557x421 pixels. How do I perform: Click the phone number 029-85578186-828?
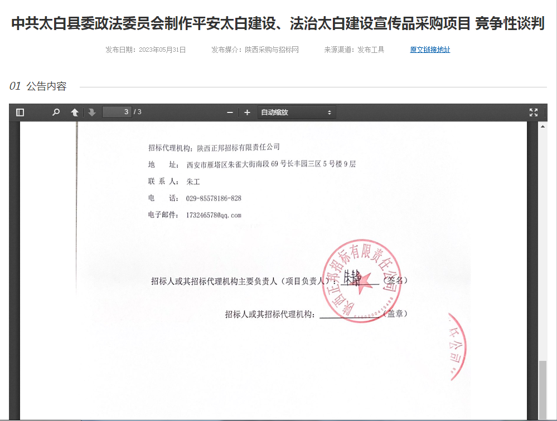pyautogui.click(x=214, y=198)
